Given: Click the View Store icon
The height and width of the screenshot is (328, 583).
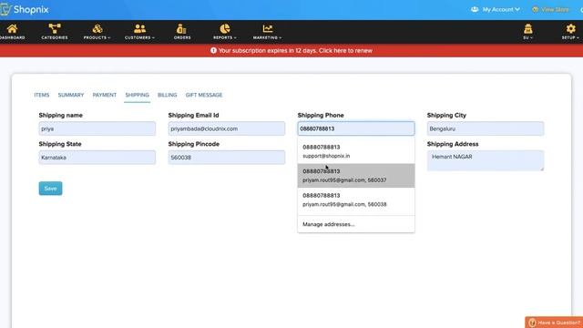Looking at the screenshot, I should click(x=535, y=9).
